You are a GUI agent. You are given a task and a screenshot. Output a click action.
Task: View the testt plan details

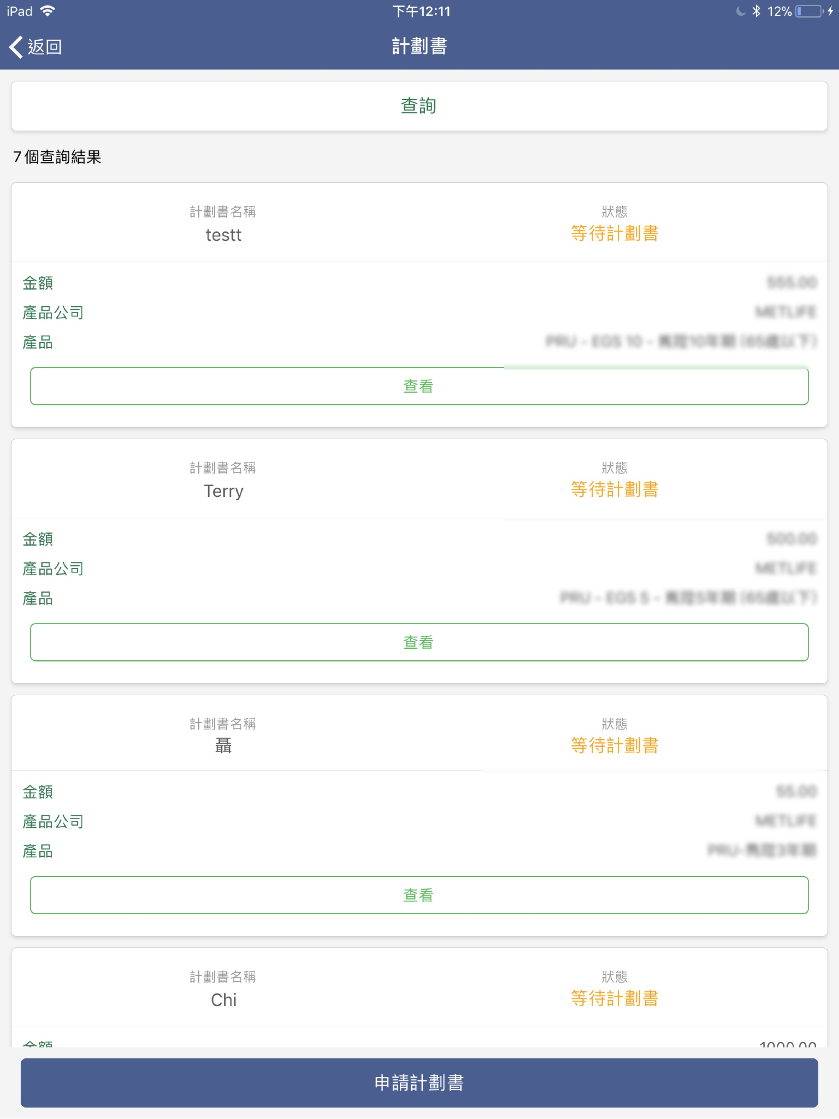point(419,386)
